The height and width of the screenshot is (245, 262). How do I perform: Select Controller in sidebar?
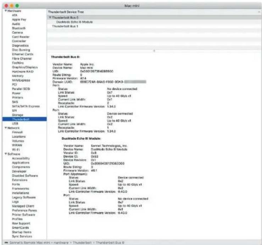(x=19, y=41)
